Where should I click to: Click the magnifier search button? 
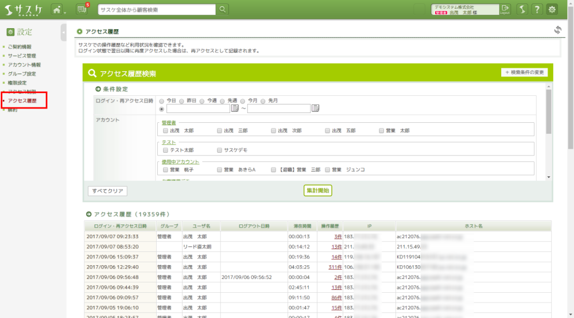[223, 10]
